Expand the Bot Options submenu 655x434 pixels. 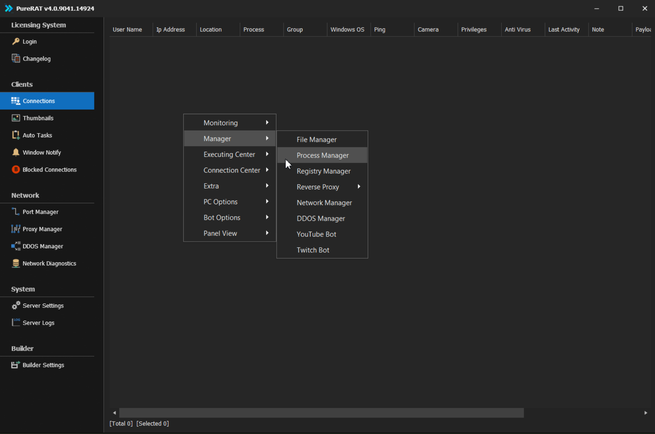pyautogui.click(x=230, y=217)
